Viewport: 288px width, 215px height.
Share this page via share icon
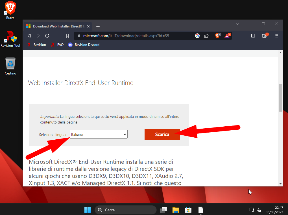(x=206, y=36)
